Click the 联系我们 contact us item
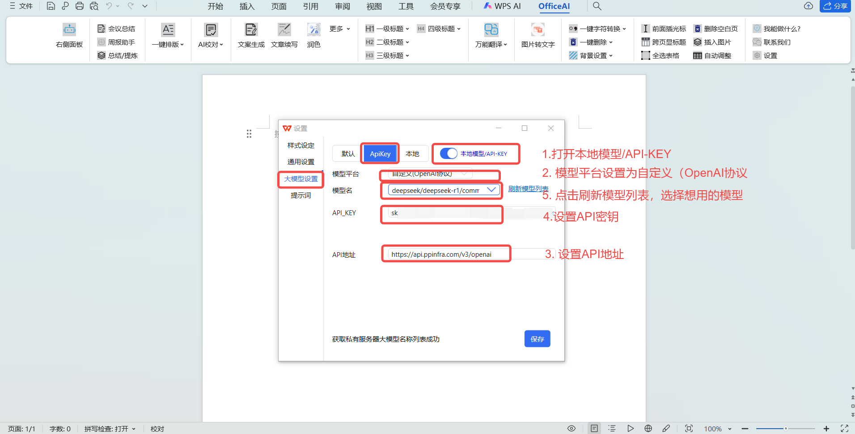Image resolution: width=855 pixels, height=434 pixels. coord(771,42)
